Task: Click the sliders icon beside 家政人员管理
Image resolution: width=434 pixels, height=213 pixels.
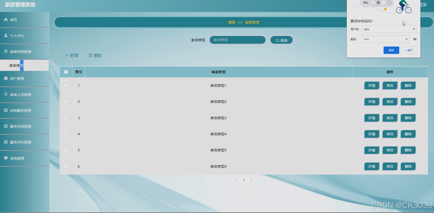Action: click(x=6, y=95)
